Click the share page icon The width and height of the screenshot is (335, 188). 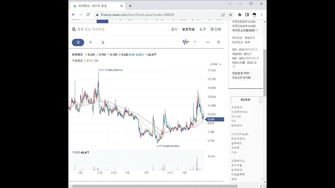click(x=223, y=15)
